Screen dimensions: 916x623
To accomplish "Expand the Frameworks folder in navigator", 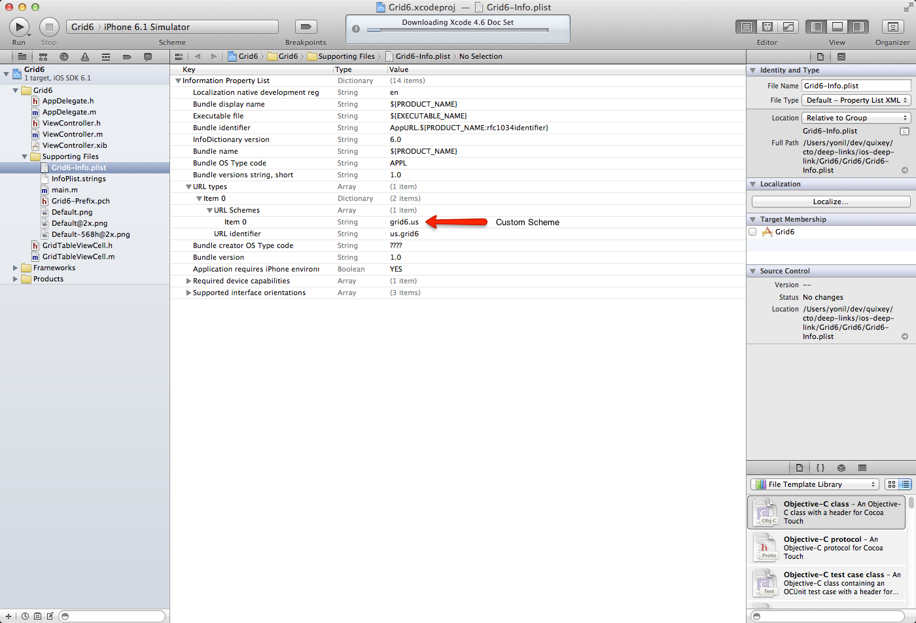I will coord(15,268).
